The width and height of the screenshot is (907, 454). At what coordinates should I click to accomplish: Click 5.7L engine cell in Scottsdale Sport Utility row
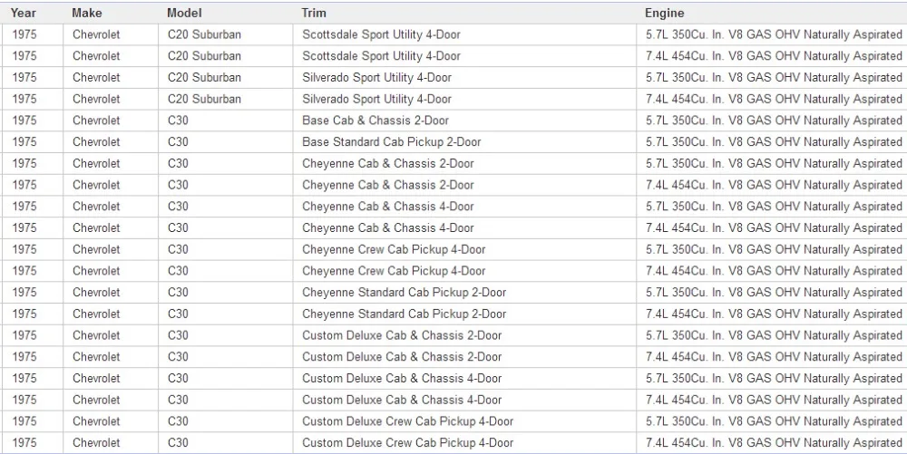774,34
